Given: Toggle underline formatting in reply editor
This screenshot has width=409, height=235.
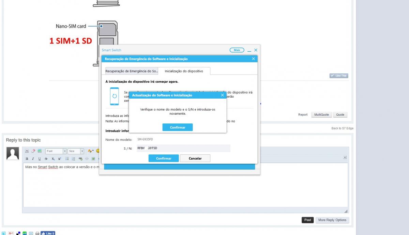Looking at the screenshot, I should point(40,159).
